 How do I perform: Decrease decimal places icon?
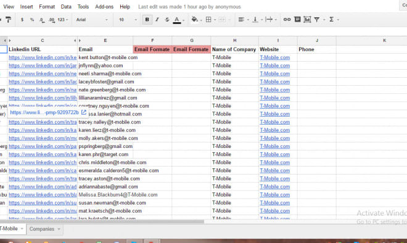tap(42, 20)
